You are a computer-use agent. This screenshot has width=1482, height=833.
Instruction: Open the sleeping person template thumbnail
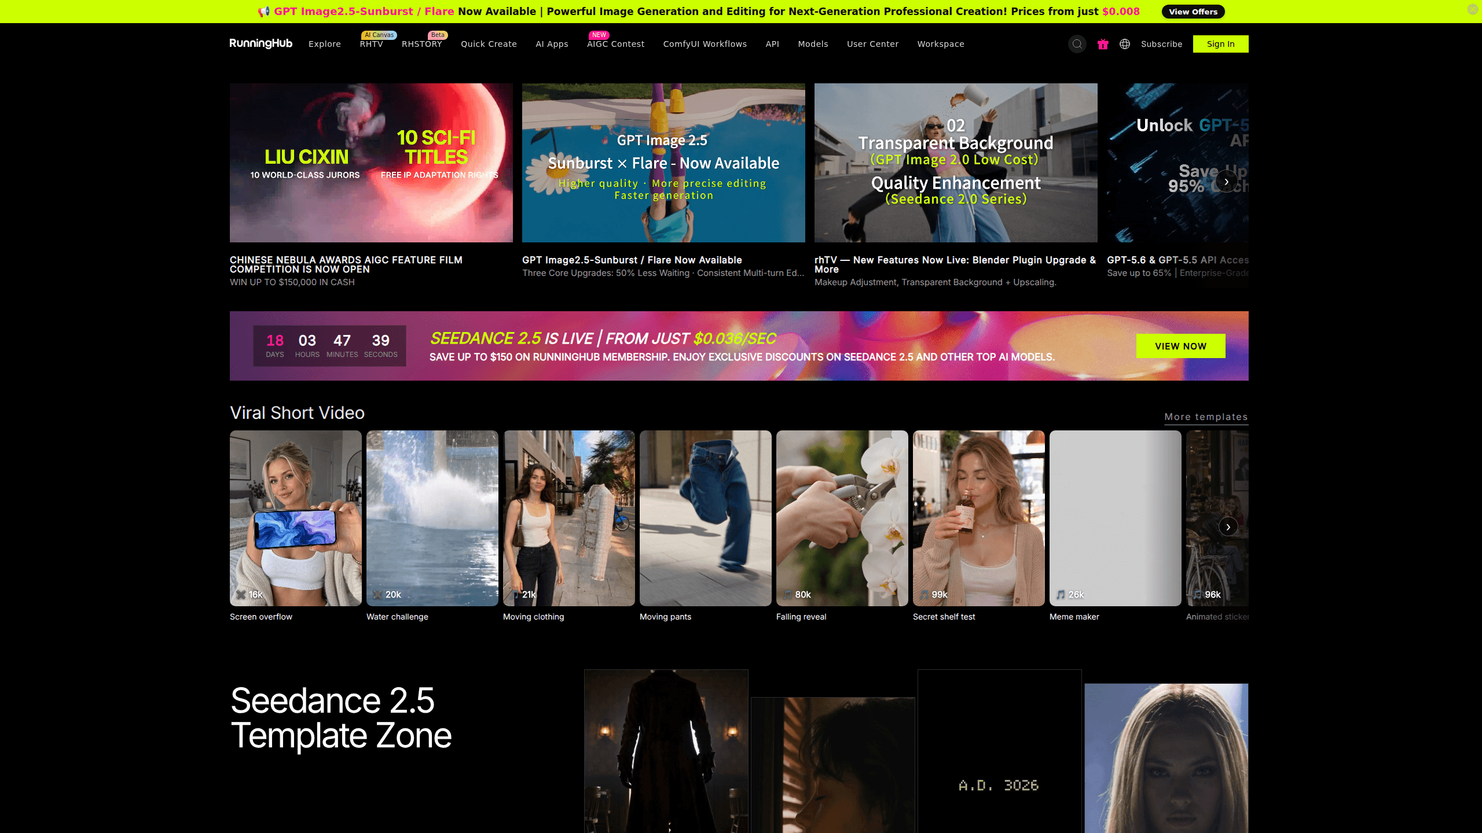[832, 765]
